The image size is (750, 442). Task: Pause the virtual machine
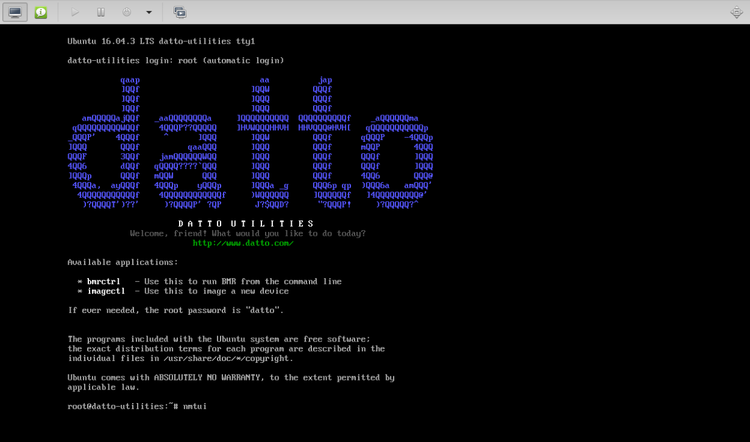pos(101,12)
